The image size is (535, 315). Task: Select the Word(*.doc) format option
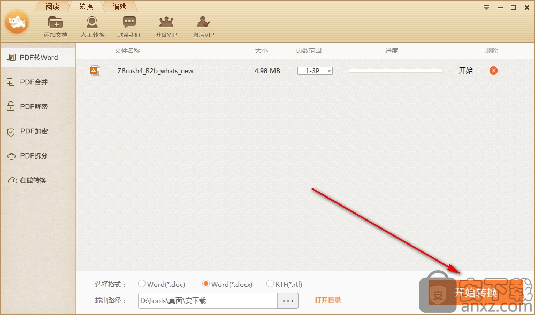pos(142,284)
